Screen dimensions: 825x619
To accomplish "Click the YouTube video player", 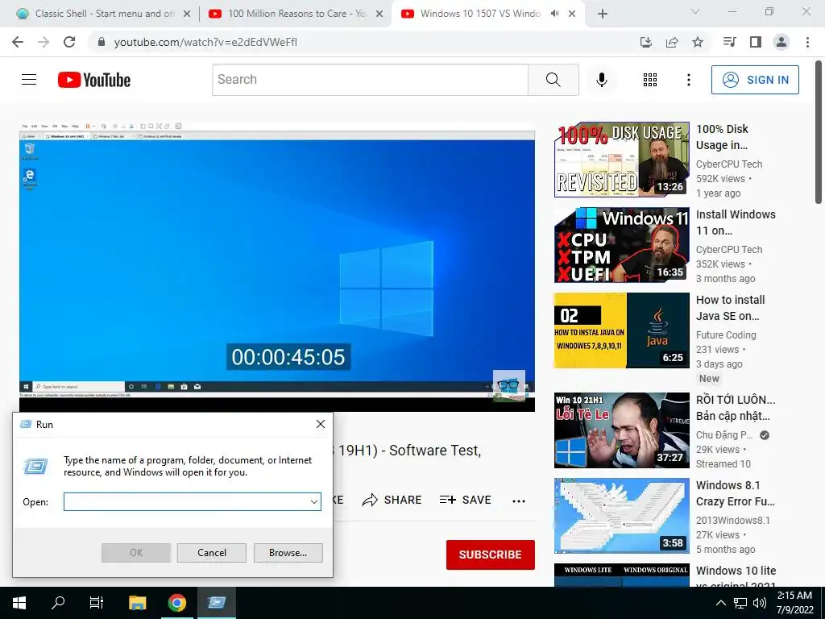I will 277,267.
